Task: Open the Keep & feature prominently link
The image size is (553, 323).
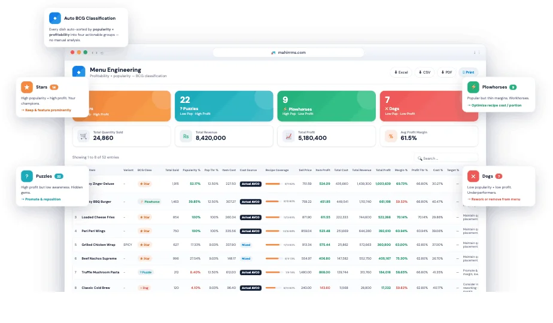Action: click(x=46, y=110)
